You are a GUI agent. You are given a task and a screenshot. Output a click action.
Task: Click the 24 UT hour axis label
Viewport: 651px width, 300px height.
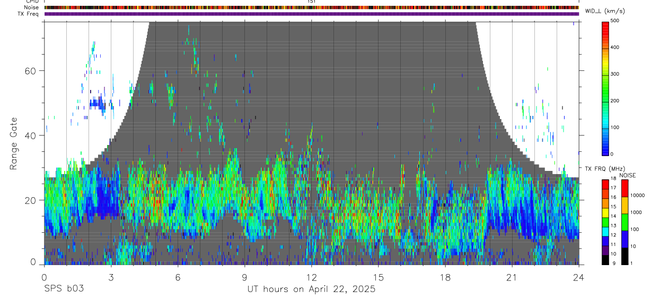(579, 277)
